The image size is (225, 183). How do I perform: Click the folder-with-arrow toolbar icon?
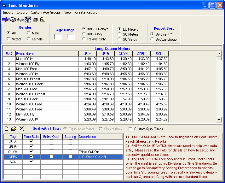click(x=43, y=19)
